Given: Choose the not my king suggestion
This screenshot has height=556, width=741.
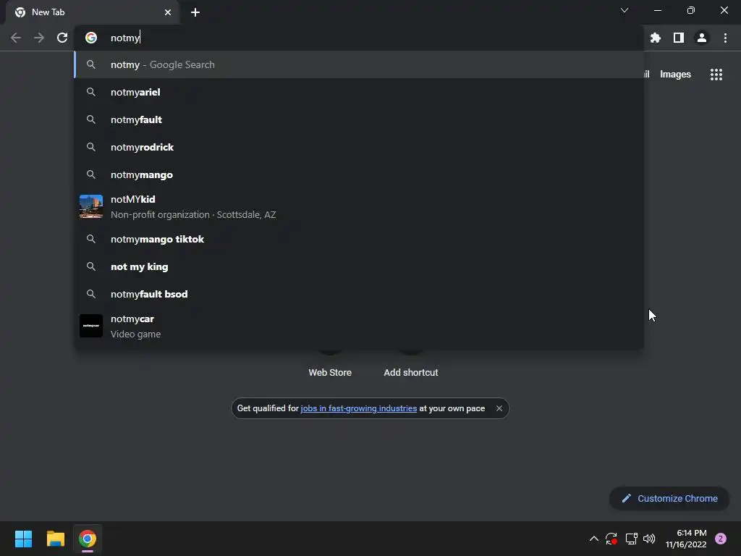Looking at the screenshot, I should point(359,266).
